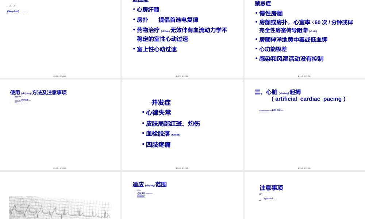
Task: Click the 并发症 heading
Action: coord(161,103)
